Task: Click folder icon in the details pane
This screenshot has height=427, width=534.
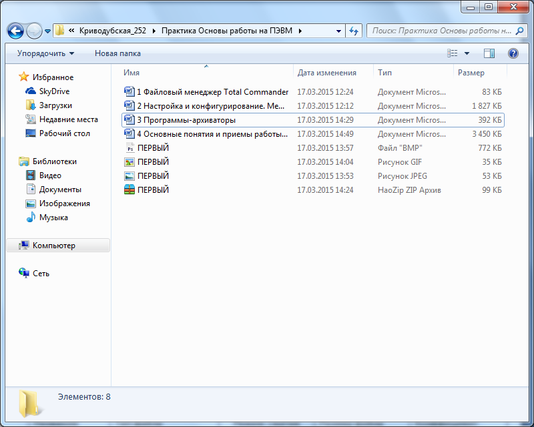Action: 31,404
